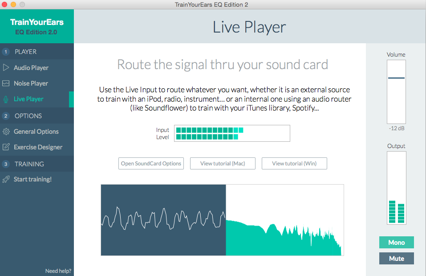
Task: Click the pencil icon beside Exercise Designer
Action: pyautogui.click(x=6, y=147)
